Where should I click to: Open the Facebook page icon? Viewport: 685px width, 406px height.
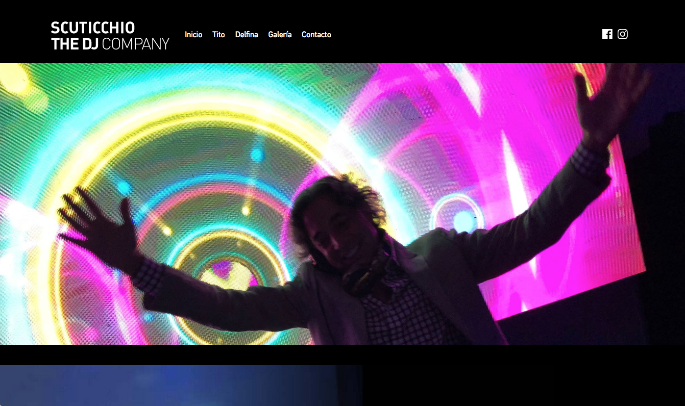point(607,34)
